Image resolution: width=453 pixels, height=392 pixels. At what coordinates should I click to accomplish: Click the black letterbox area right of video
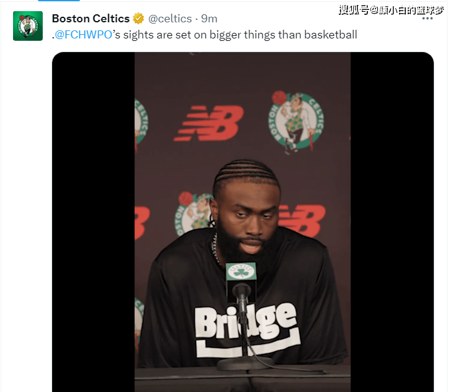(x=392, y=222)
